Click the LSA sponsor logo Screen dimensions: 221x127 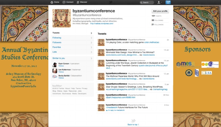click(207, 73)
